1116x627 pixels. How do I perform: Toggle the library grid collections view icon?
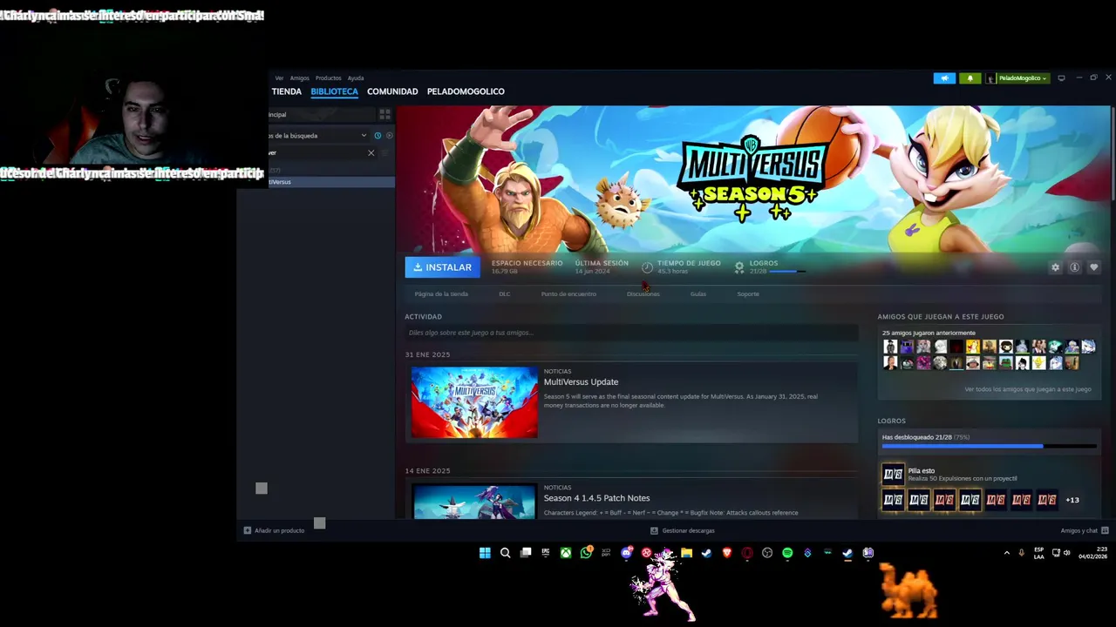(384, 114)
